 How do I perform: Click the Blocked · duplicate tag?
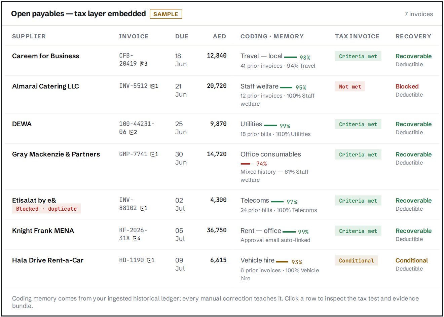tap(46, 209)
